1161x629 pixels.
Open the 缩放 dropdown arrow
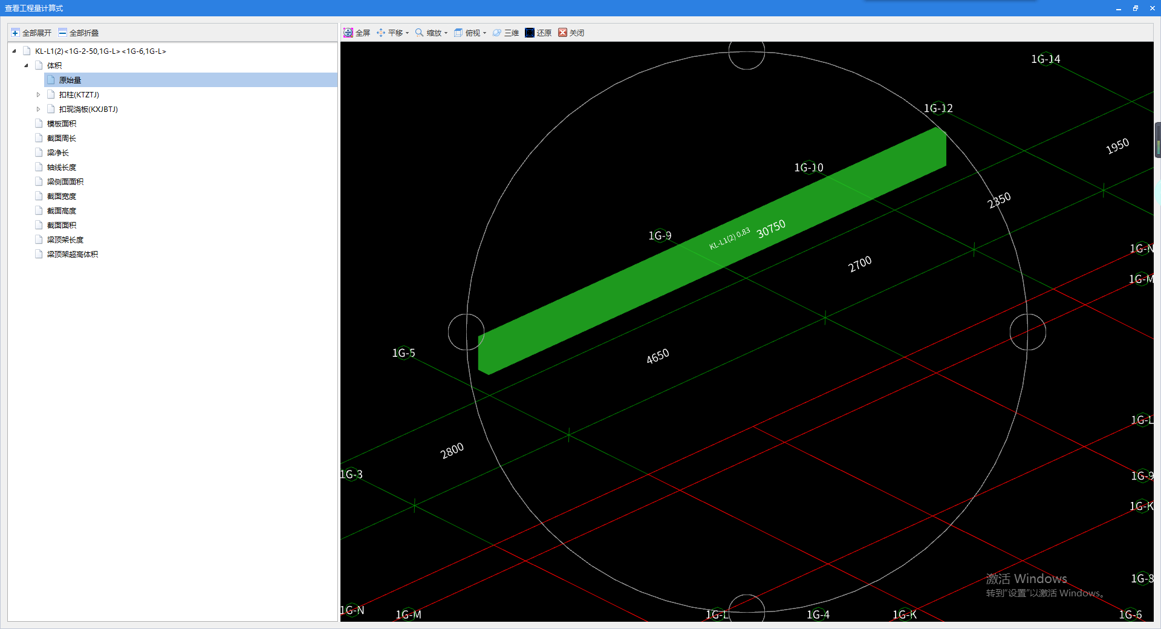click(446, 33)
